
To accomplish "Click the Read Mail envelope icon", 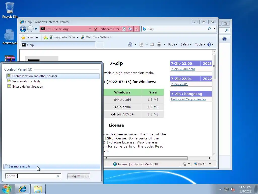I will [152, 44].
